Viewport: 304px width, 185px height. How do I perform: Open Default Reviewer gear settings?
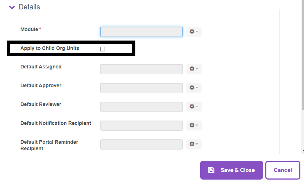[x=194, y=106]
